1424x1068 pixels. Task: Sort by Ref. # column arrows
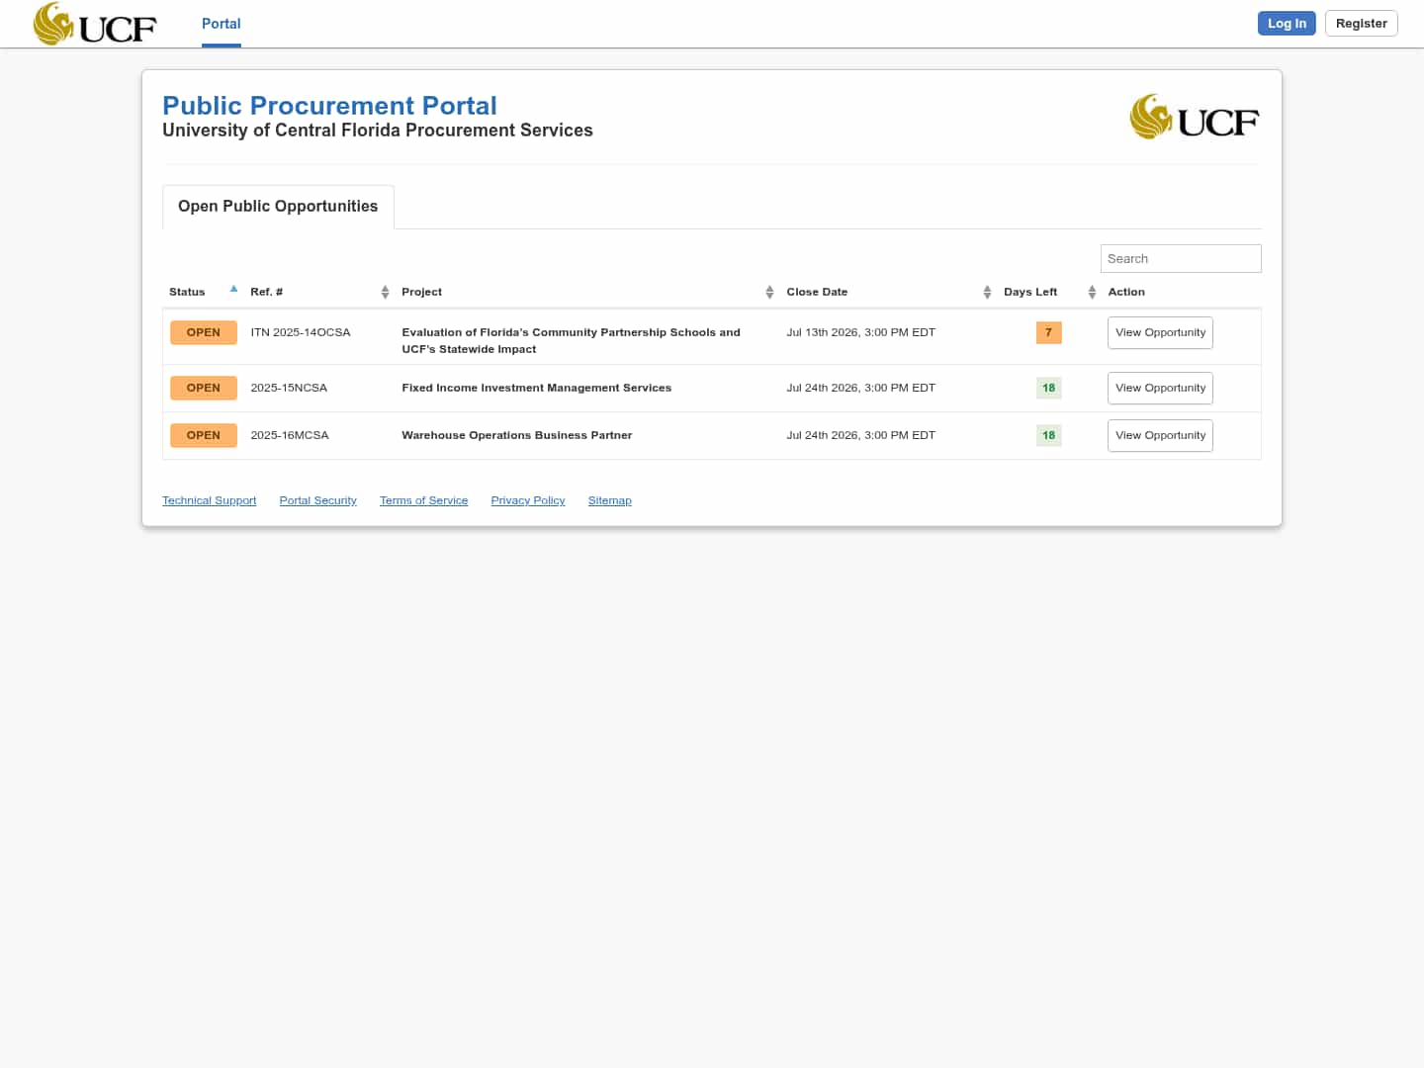tap(385, 292)
